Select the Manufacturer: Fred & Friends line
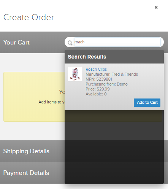This screenshot has height=189, width=168. coord(112,74)
